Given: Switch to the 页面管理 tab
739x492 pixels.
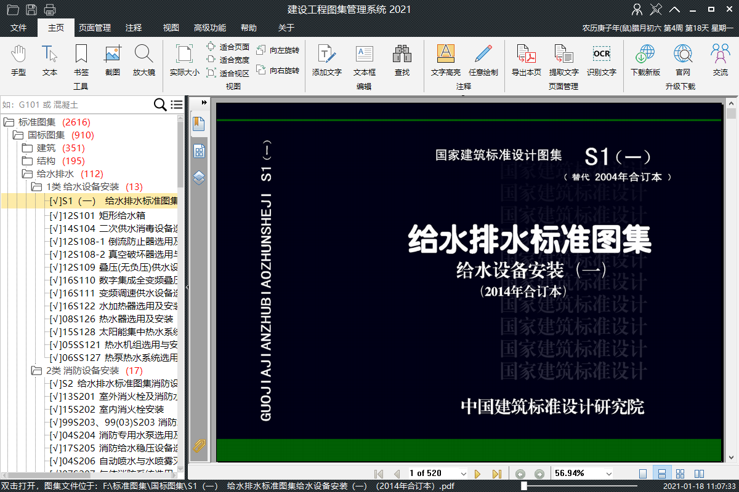Looking at the screenshot, I should click(x=94, y=28).
